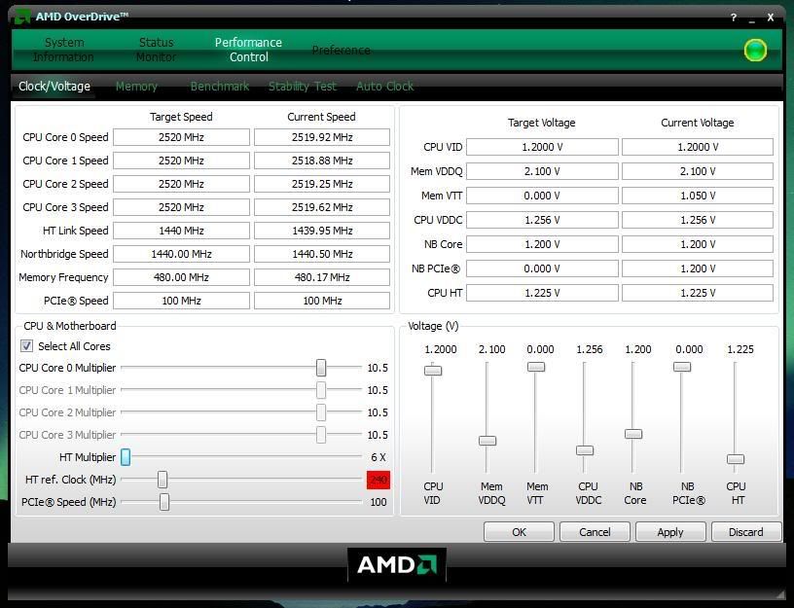Click HT Link Target Speed 1440 MHz field

pyautogui.click(x=181, y=231)
